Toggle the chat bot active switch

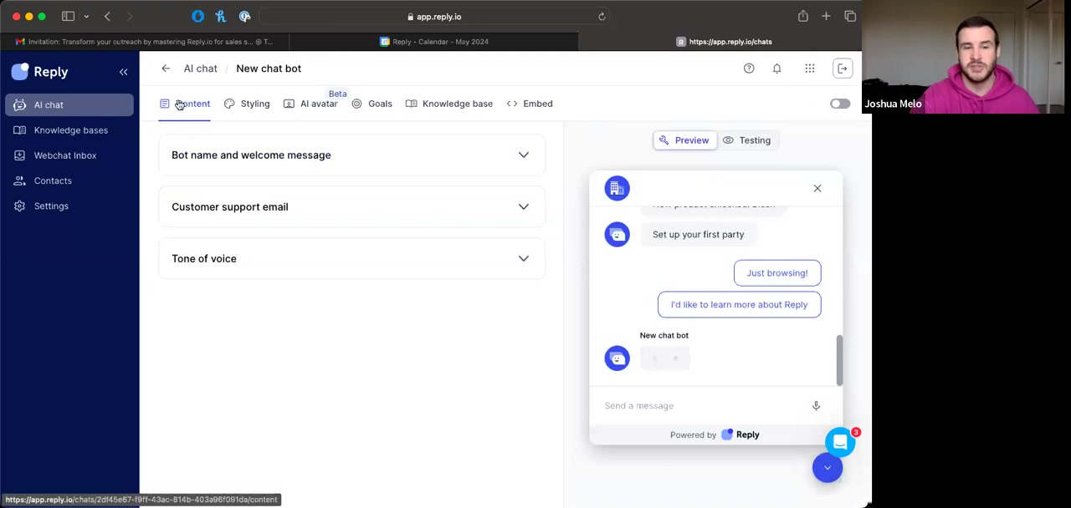[839, 104]
